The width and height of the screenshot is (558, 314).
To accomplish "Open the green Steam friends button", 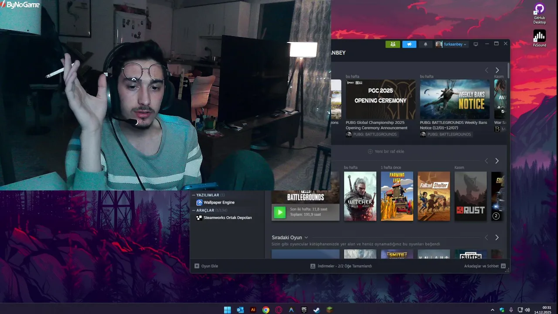I will point(392,44).
